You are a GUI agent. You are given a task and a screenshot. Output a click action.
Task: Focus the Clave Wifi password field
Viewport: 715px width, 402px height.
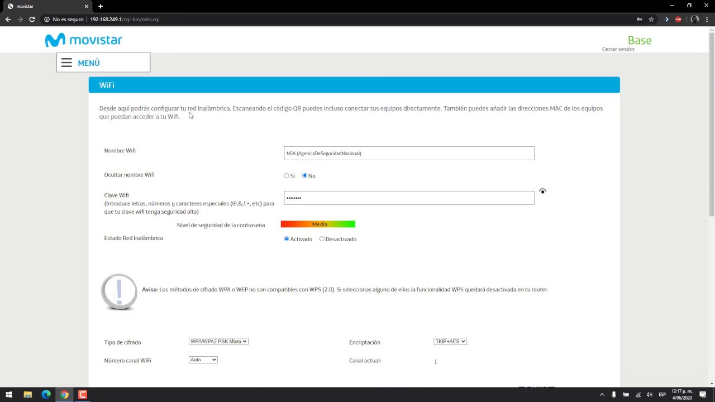[409, 198]
